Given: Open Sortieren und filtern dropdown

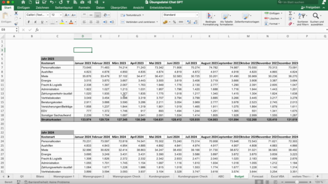Looking at the screenshot, I should 302,19.
